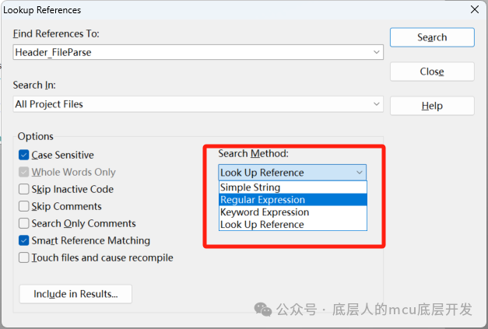Screen dimensions: 488x329
Task: Disable Smart Reference Matching
Action: 25,241
